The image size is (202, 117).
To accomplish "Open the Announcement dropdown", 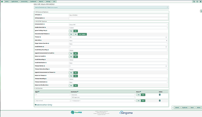I will [118, 25].
